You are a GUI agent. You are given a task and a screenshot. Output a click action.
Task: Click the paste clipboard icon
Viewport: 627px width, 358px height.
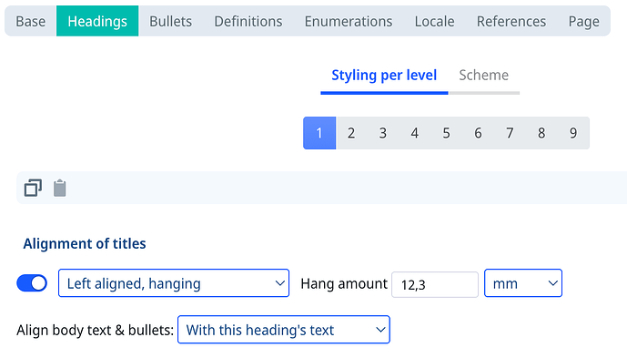60,188
